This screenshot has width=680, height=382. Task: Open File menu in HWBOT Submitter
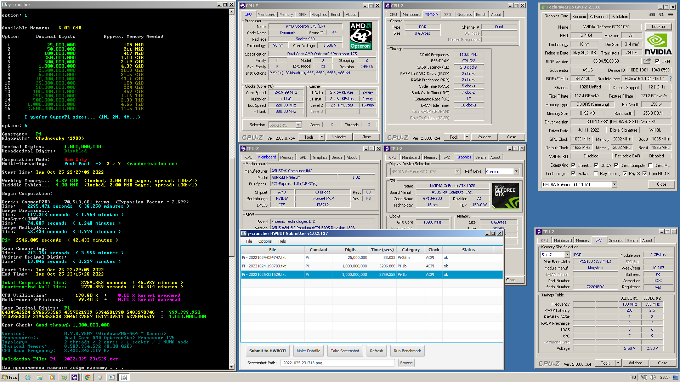[x=249, y=241]
